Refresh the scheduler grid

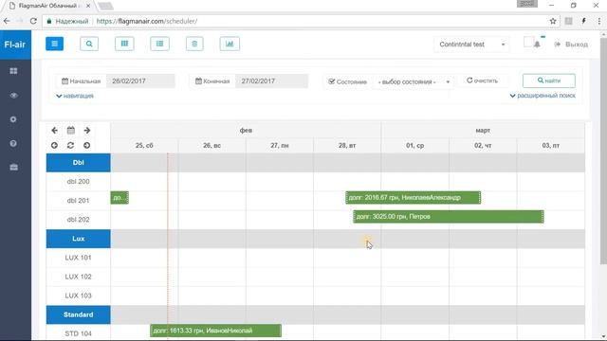(70, 145)
